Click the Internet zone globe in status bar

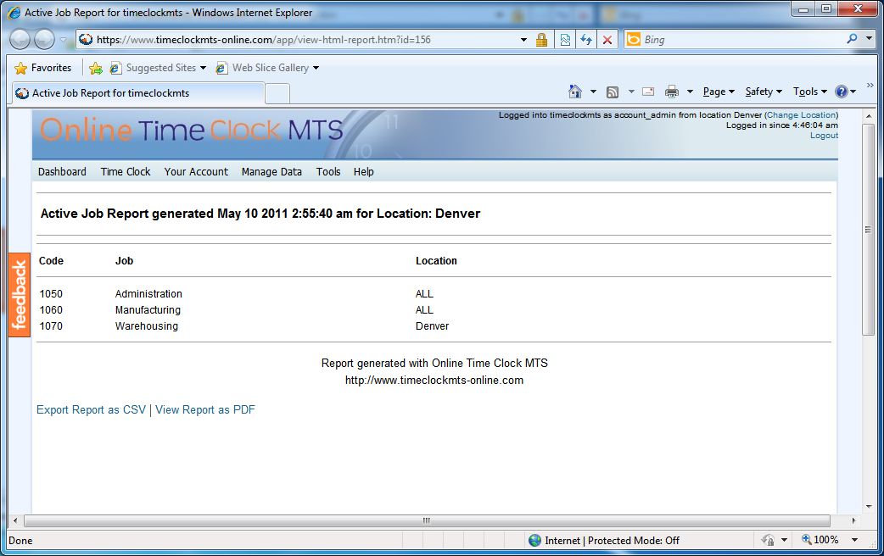click(x=534, y=540)
